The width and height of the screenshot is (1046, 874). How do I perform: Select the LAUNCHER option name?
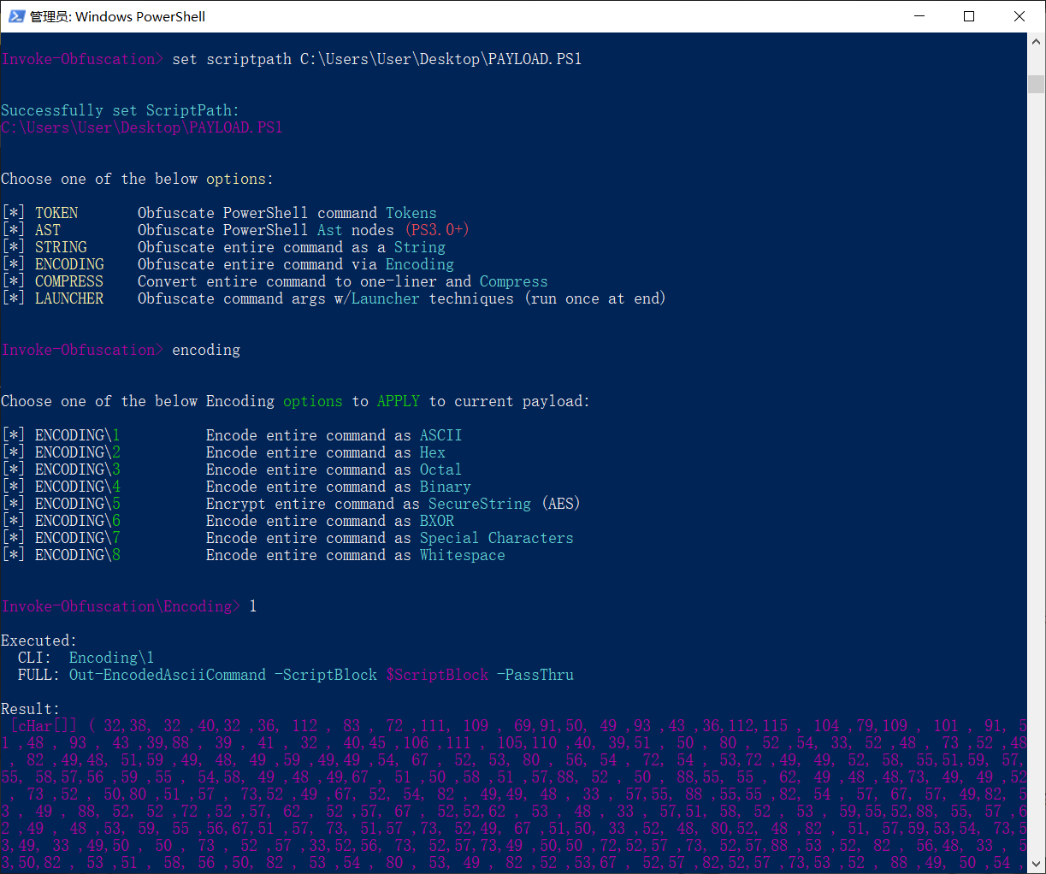[x=69, y=298]
